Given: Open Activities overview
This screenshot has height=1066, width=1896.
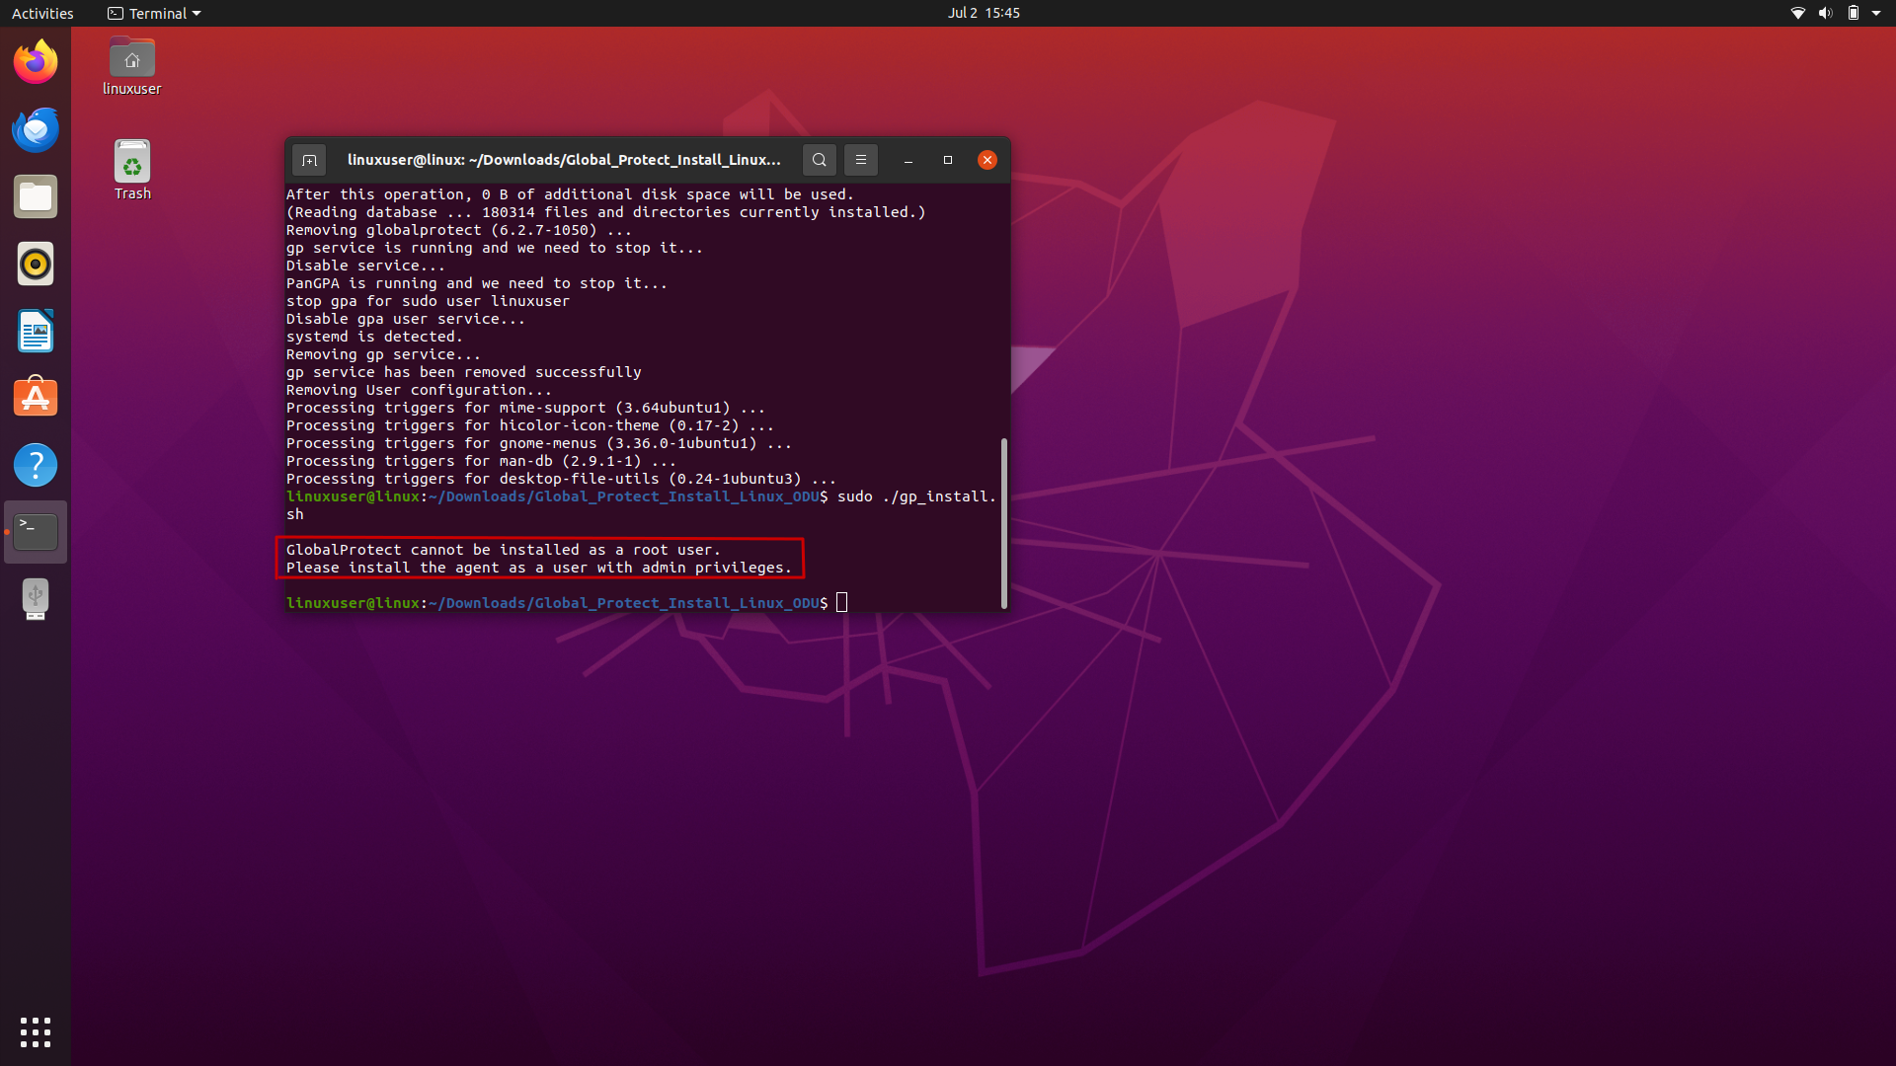Looking at the screenshot, I should click(x=42, y=13).
